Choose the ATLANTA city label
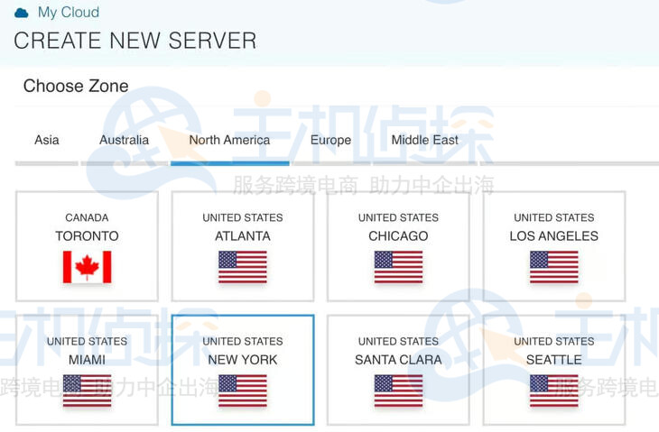Screen dimensions: 659x432 (x=243, y=236)
